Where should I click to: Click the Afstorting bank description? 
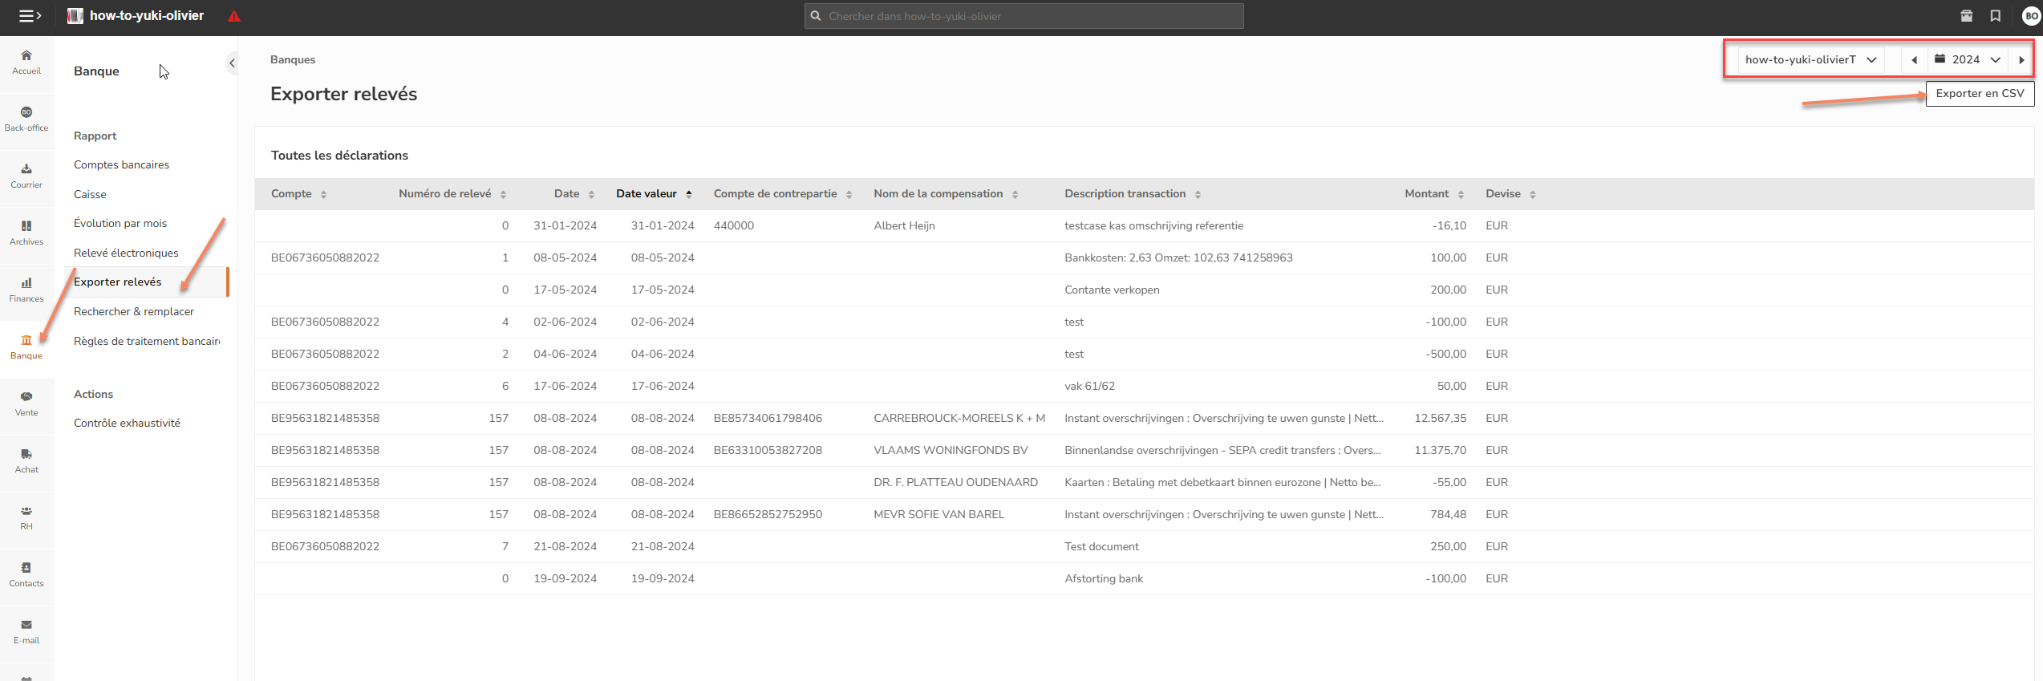pyautogui.click(x=1104, y=578)
